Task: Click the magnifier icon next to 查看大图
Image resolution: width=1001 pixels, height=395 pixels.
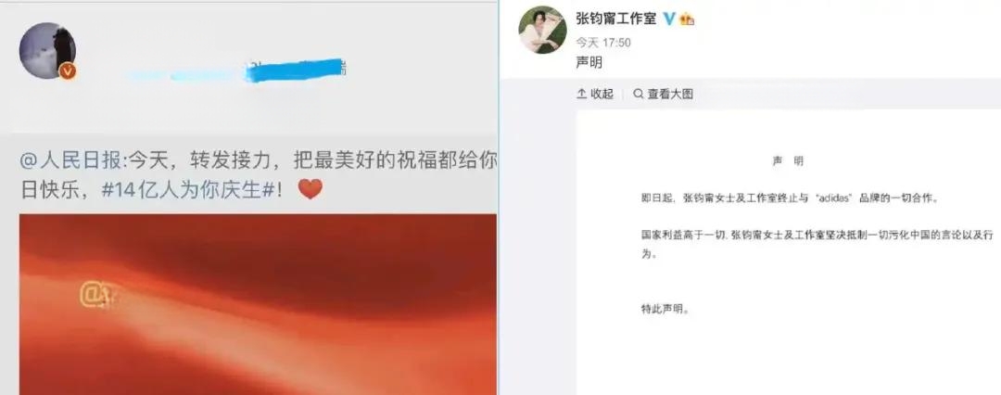Action: (638, 94)
